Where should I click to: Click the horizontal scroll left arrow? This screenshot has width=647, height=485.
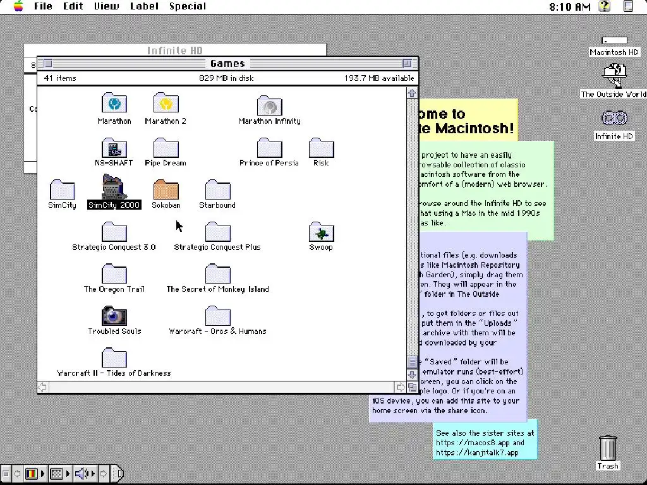point(42,387)
